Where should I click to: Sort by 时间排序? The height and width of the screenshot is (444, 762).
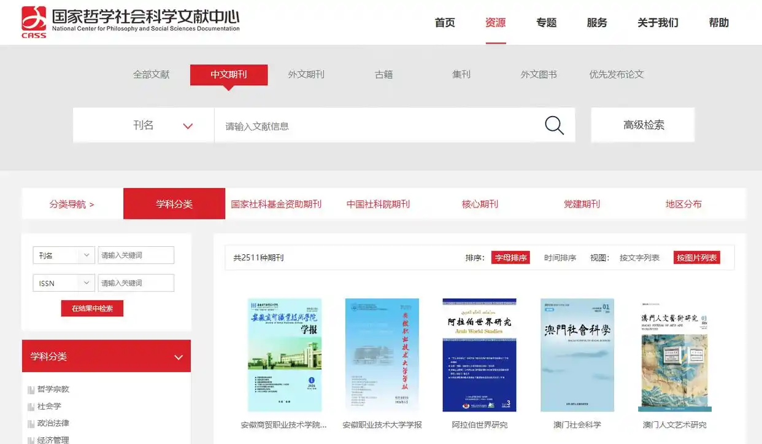tap(560, 258)
